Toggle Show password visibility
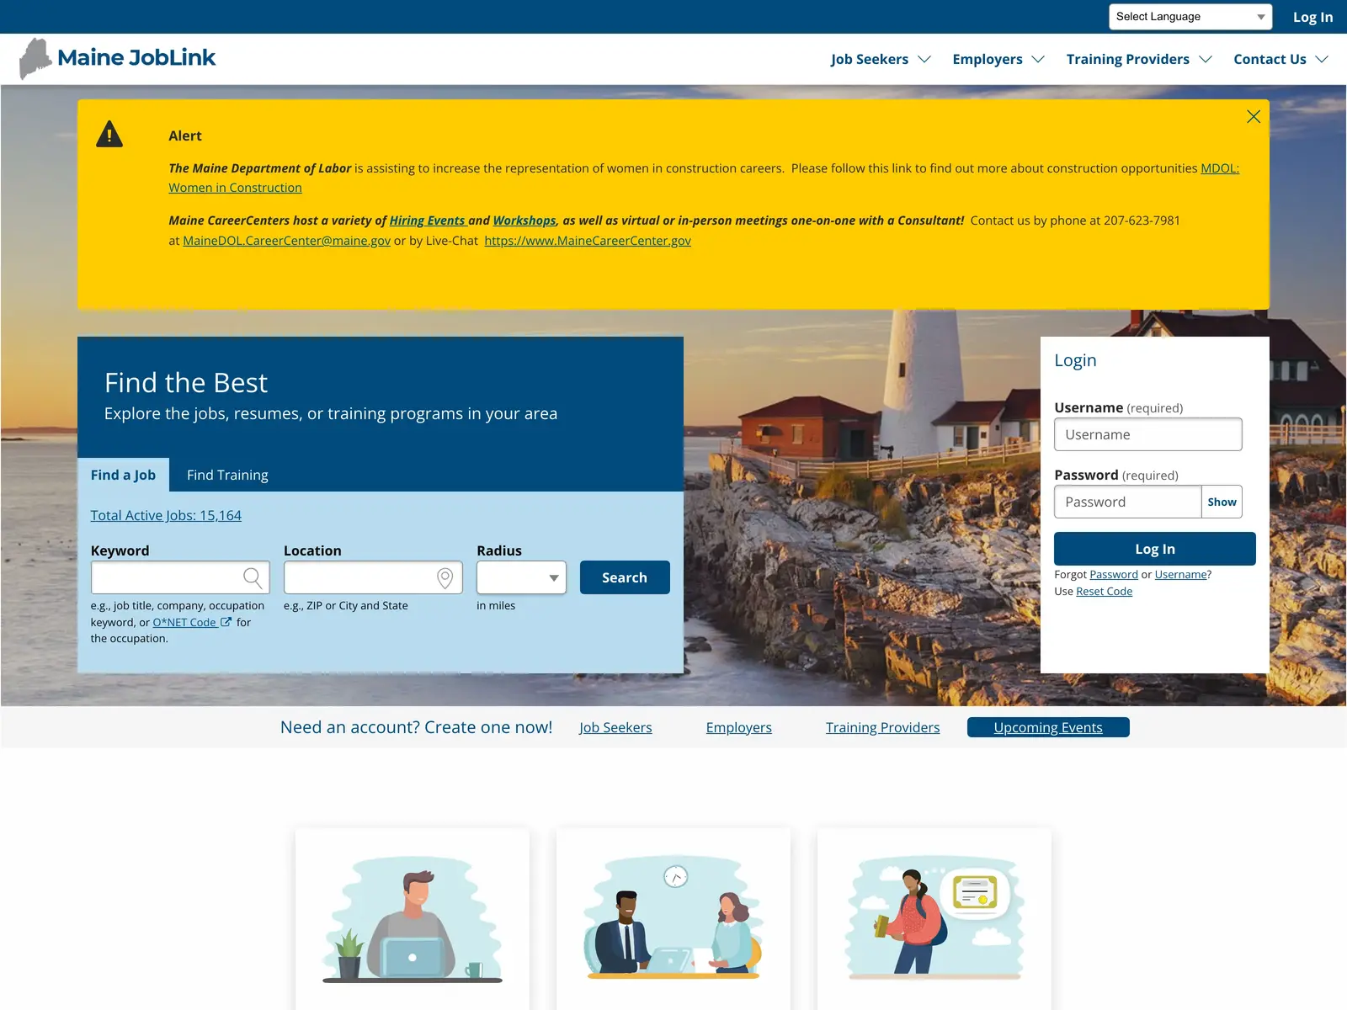Screen dimensions: 1347x1010 [x=1222, y=502]
